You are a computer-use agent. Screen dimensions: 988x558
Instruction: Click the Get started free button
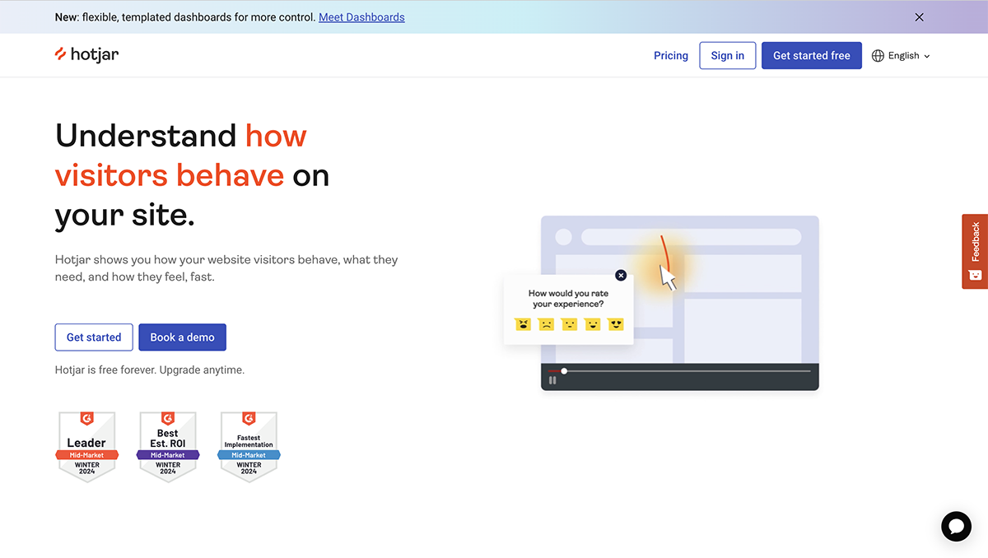point(812,55)
